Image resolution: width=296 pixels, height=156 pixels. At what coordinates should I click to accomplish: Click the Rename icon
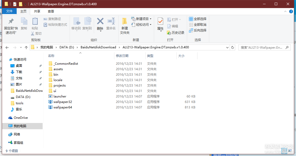(111, 21)
